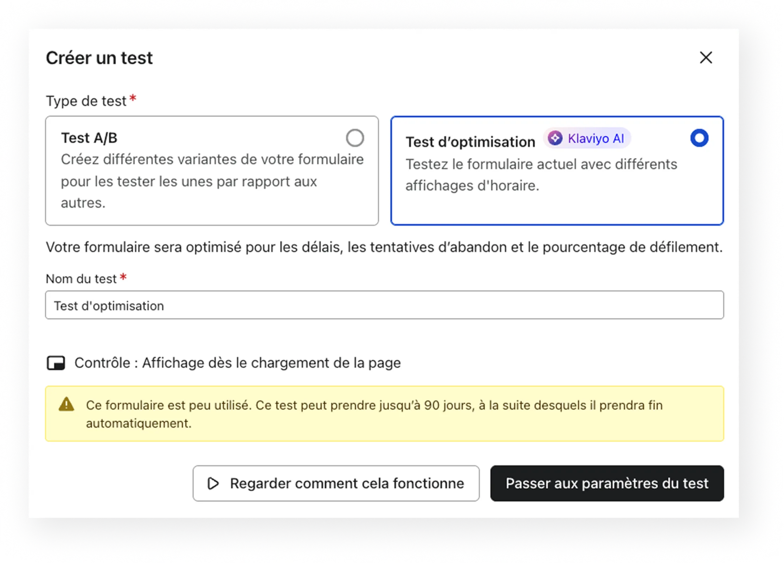Click the play icon beside Regarder
Screen dimensions: 784x563
click(x=213, y=483)
